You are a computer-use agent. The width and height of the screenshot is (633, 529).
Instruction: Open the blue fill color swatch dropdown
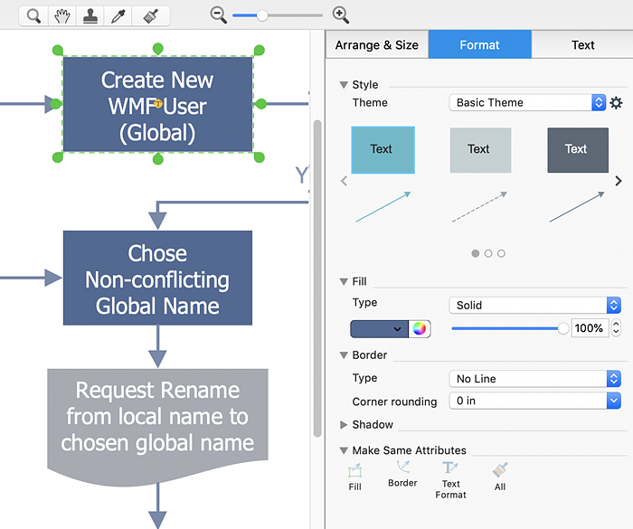(x=379, y=329)
